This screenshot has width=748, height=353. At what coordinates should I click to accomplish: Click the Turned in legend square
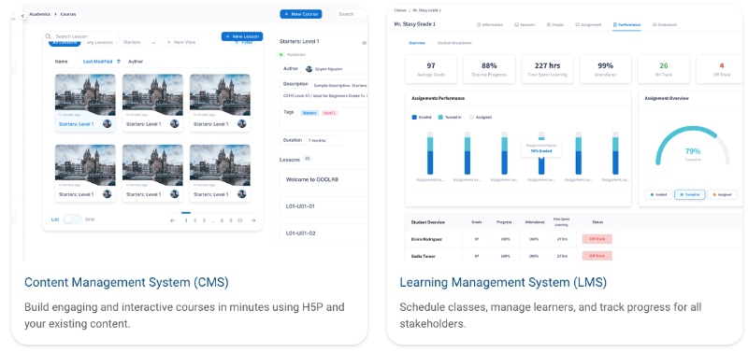tap(440, 117)
